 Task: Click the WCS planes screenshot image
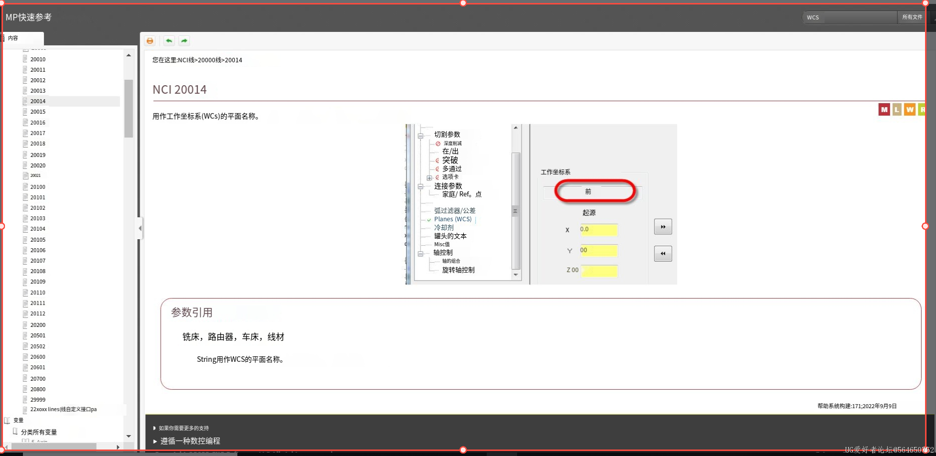tap(541, 204)
